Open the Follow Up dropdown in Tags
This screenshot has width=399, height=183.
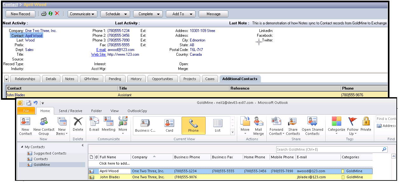pos(353,126)
